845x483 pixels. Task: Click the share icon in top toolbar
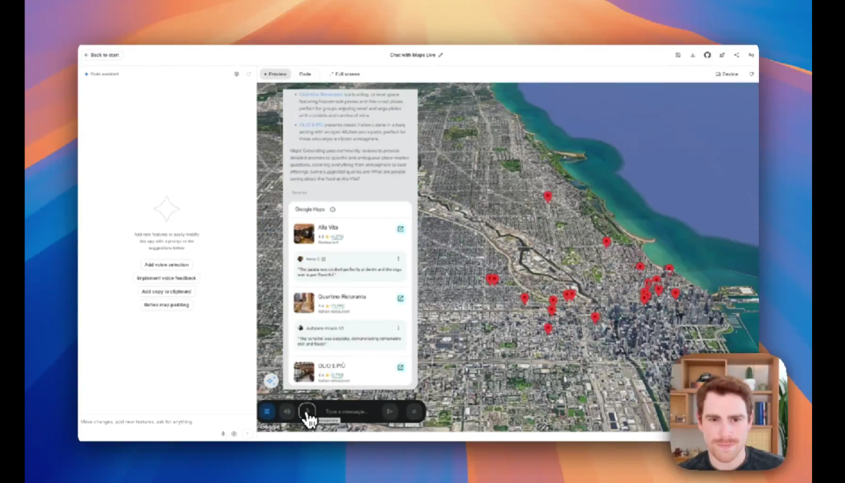736,55
